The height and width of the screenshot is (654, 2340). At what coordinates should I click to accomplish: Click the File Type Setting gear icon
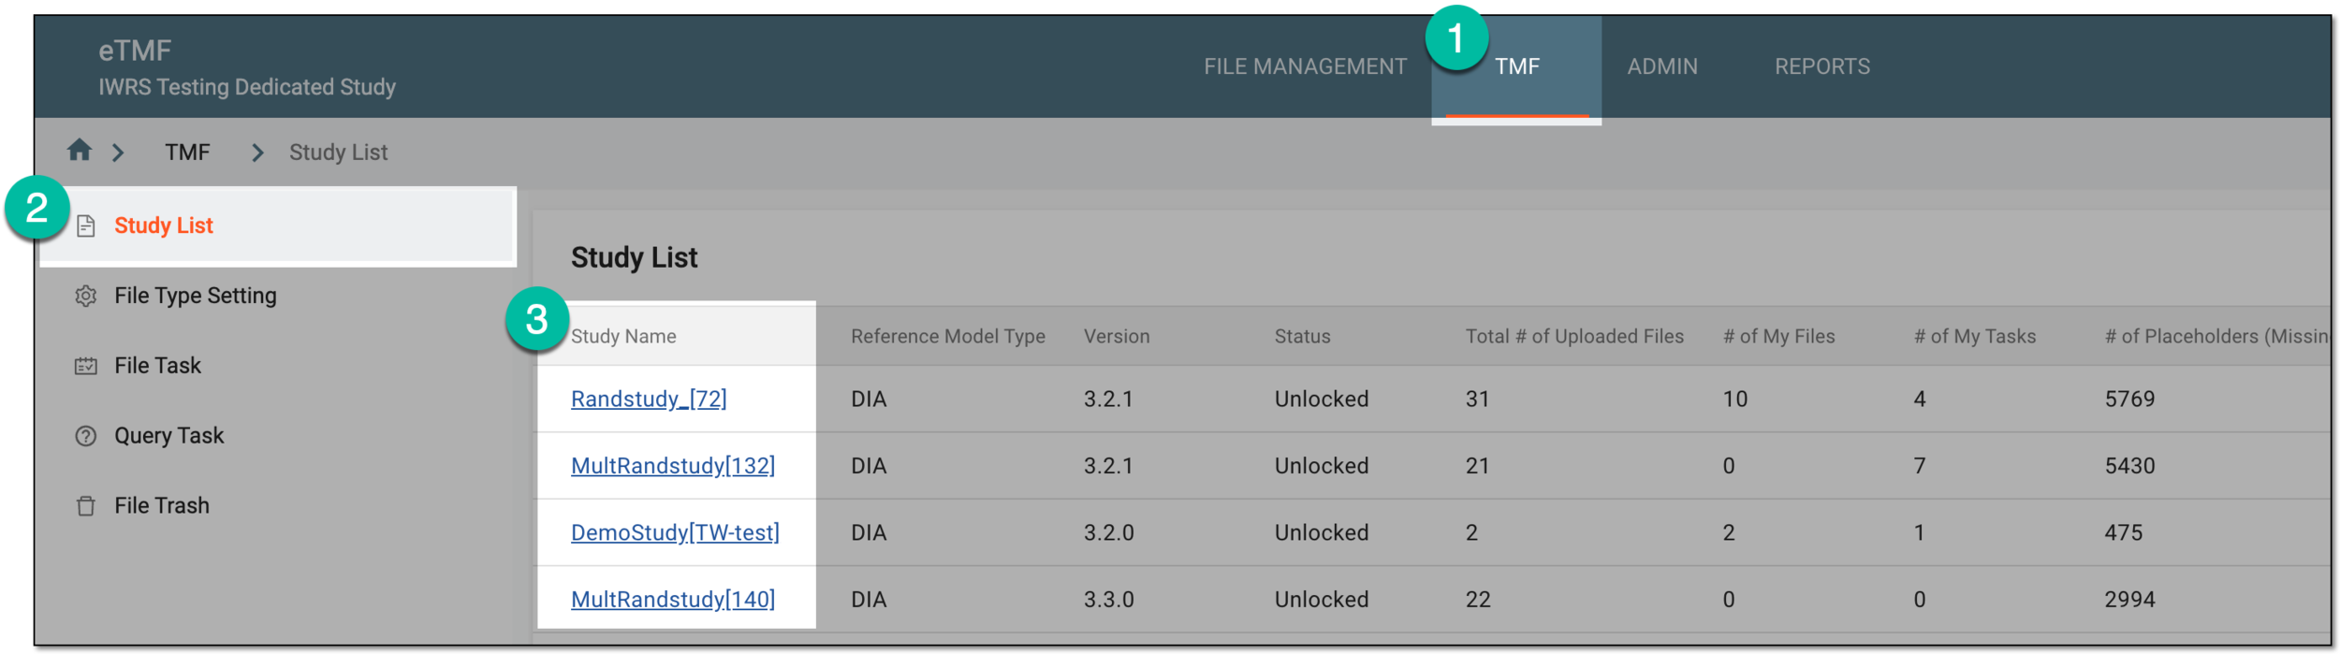tap(86, 296)
